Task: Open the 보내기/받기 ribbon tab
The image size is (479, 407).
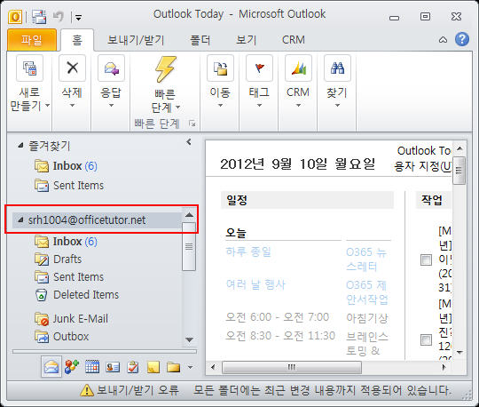Action: pyautogui.click(x=136, y=40)
